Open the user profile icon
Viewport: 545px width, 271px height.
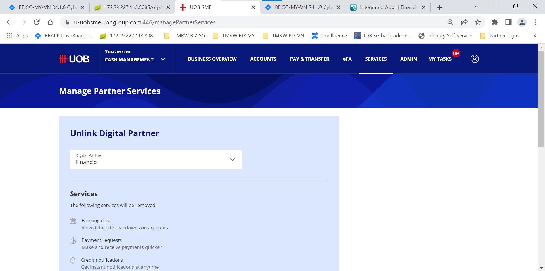(475, 59)
